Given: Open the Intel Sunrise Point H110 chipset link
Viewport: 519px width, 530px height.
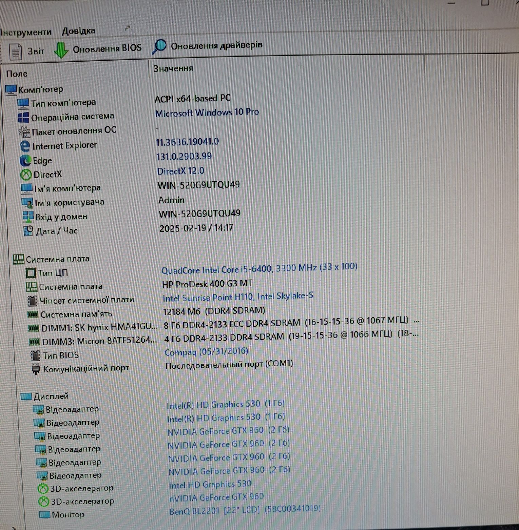Looking at the screenshot, I should [x=238, y=297].
